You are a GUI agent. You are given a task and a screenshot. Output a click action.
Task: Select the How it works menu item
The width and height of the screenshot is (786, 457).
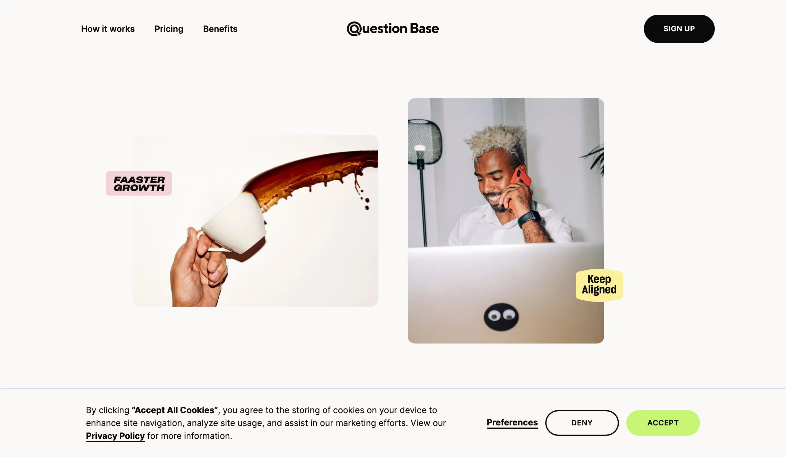click(108, 28)
